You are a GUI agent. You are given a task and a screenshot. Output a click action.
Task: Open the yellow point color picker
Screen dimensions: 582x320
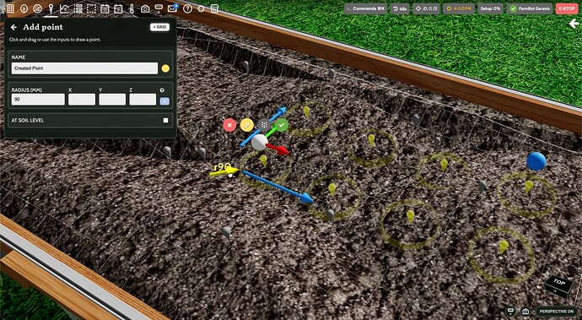click(165, 68)
